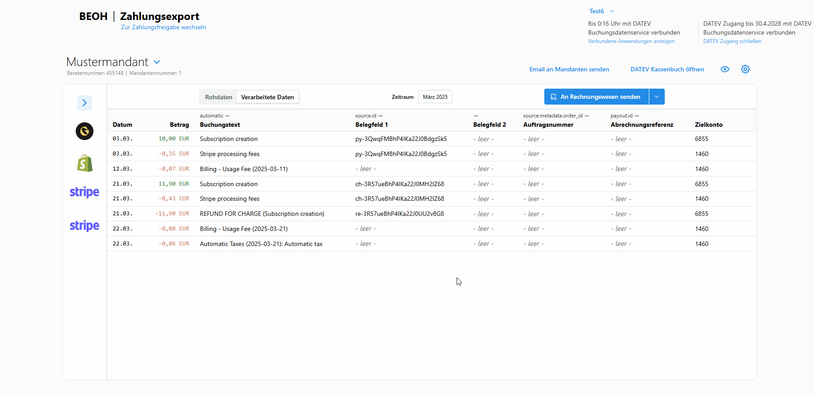The height and width of the screenshot is (394, 814).
Task: Click re-3R57ueBhP4IKa22J0UU2v8G8 Belegfeld value
Action: [x=399, y=214]
